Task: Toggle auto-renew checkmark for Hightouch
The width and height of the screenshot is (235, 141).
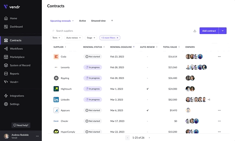Action: pos(148,89)
